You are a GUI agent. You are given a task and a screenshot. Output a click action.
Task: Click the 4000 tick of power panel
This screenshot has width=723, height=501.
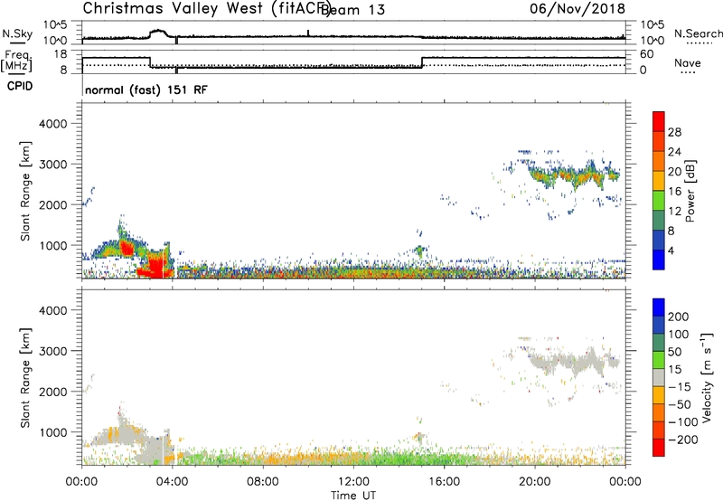[x=53, y=124]
